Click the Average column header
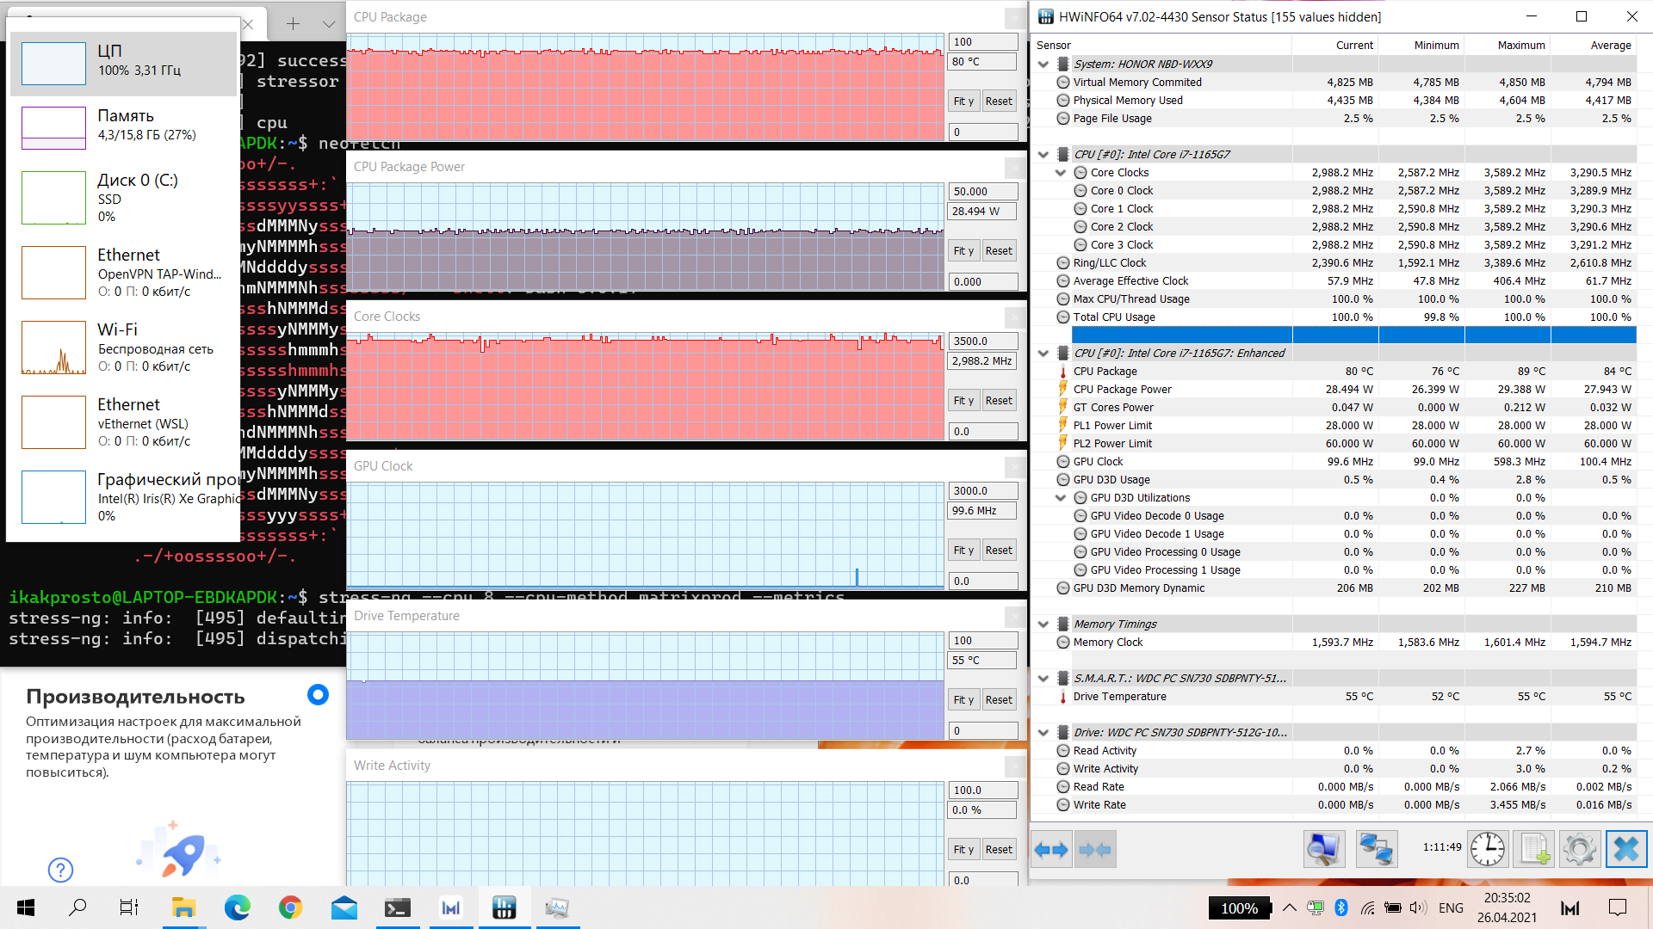The image size is (1653, 929). (1594, 45)
